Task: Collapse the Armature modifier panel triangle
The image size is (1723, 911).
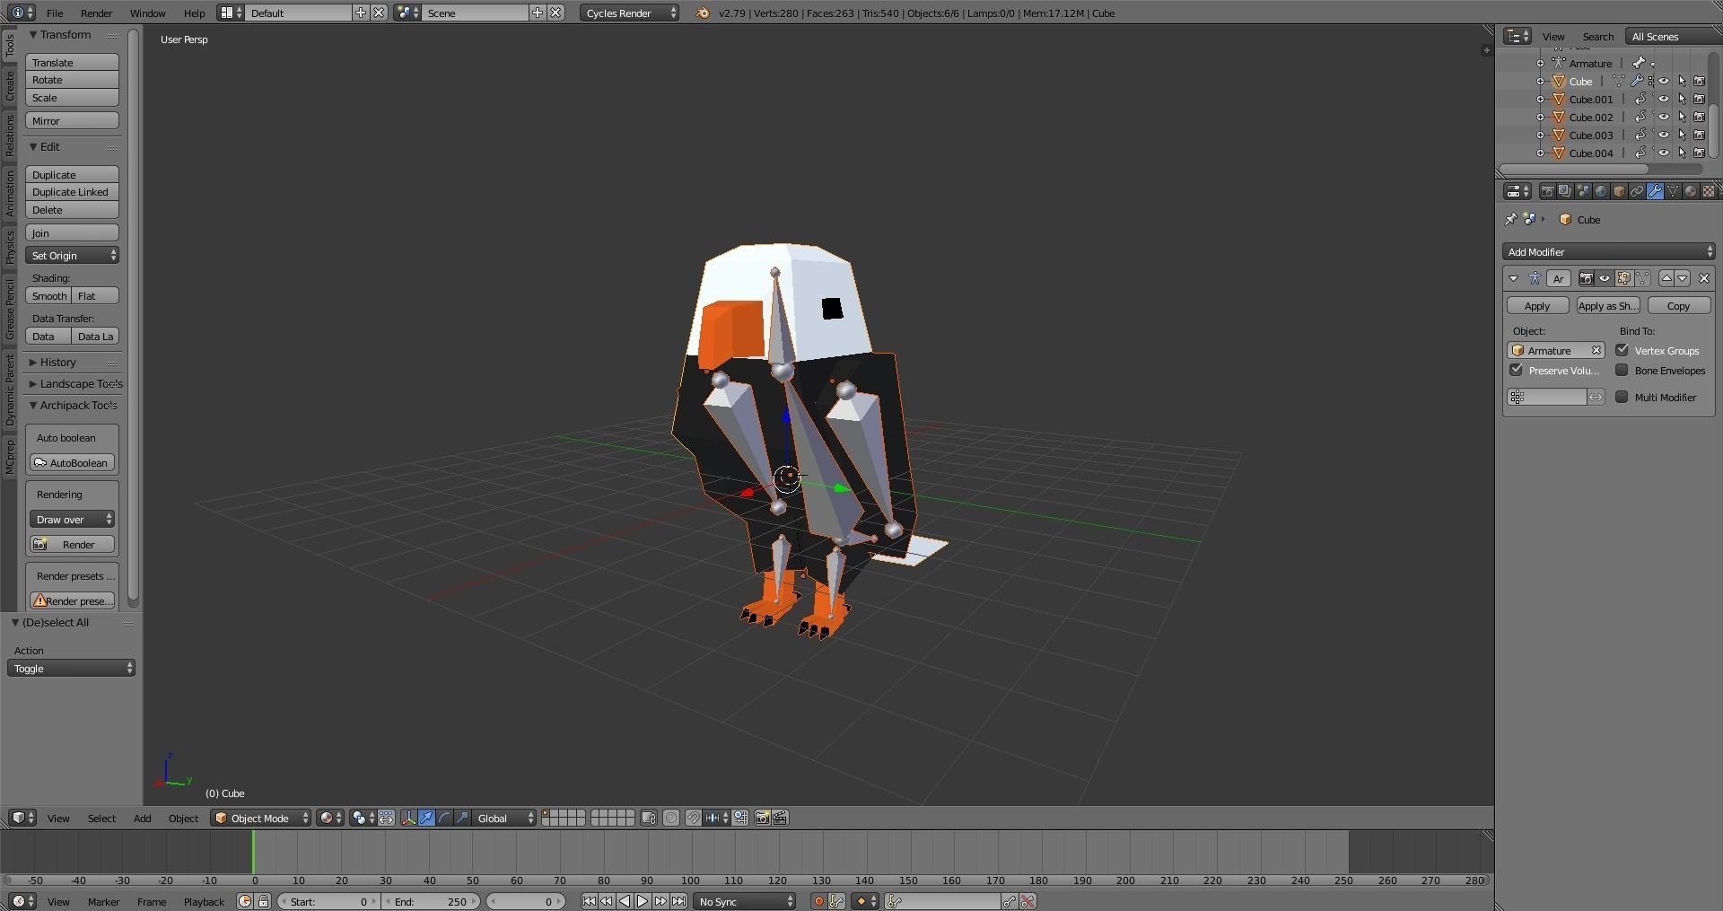Action: [1514, 278]
